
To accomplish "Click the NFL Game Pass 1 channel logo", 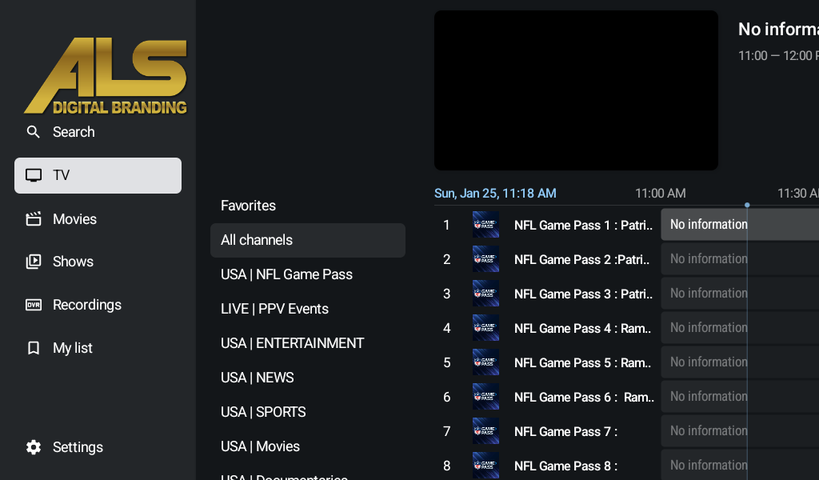I will [485, 225].
